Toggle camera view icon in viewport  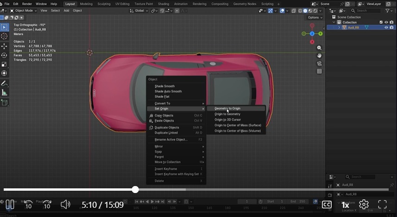click(x=319, y=63)
